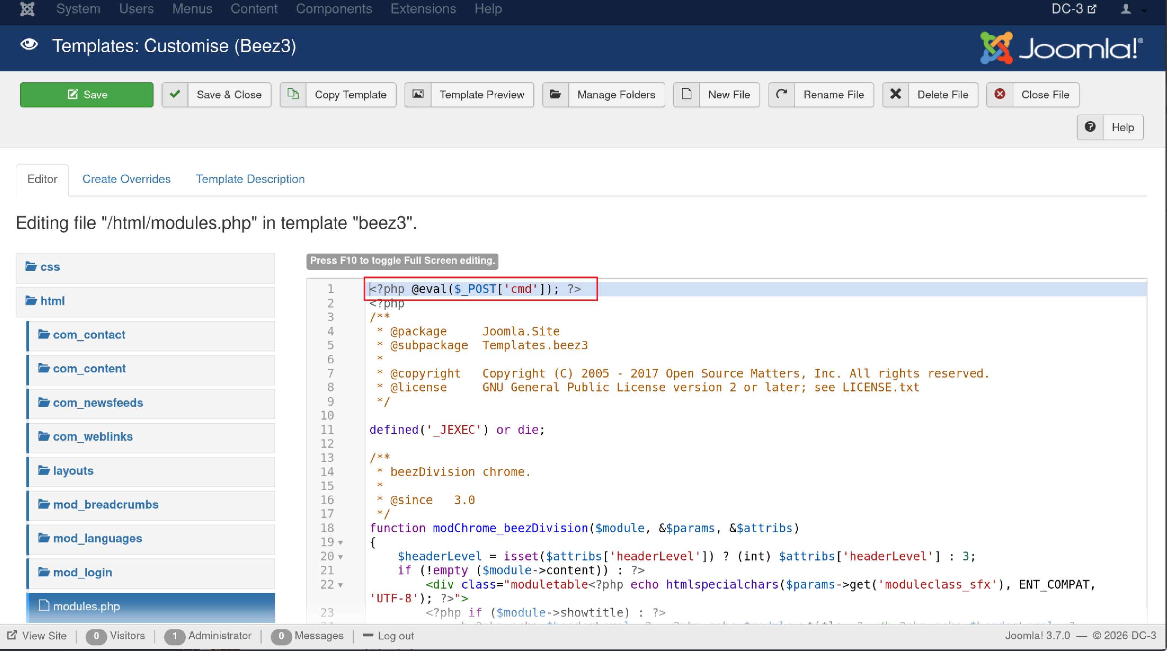Expand the mod_languages folder
The height and width of the screenshot is (651, 1167).
[x=151, y=539]
